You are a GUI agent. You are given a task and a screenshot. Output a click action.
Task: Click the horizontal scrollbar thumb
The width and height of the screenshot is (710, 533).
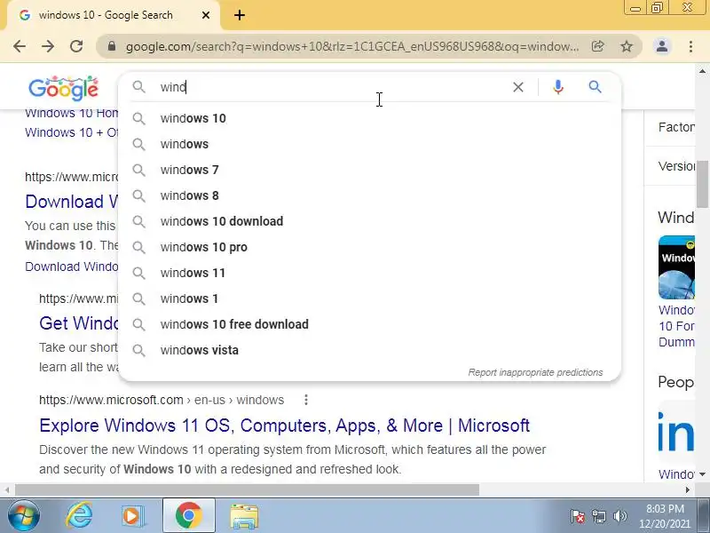click(247, 490)
